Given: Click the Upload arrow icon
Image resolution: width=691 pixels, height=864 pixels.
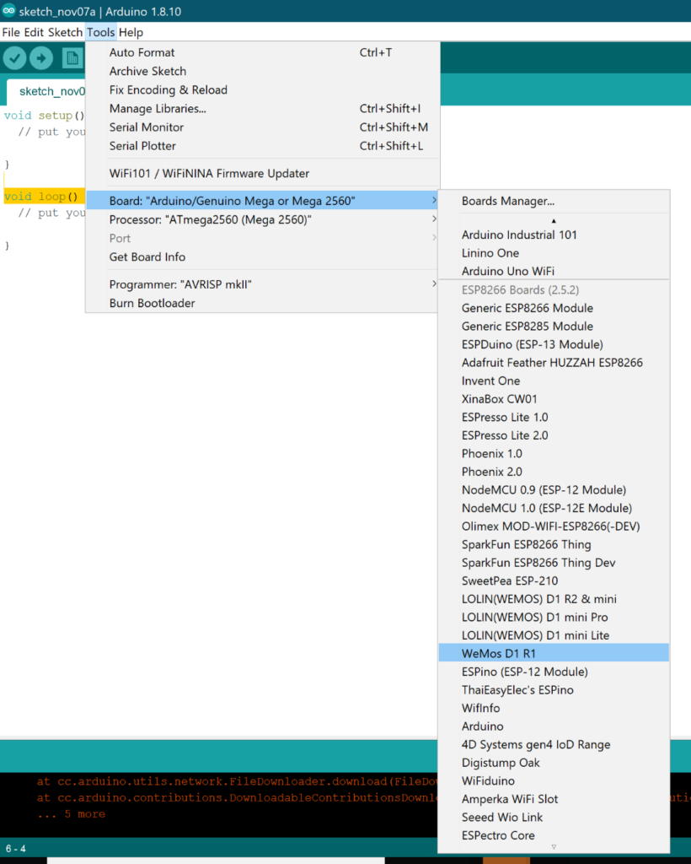Looking at the screenshot, I should (x=41, y=58).
